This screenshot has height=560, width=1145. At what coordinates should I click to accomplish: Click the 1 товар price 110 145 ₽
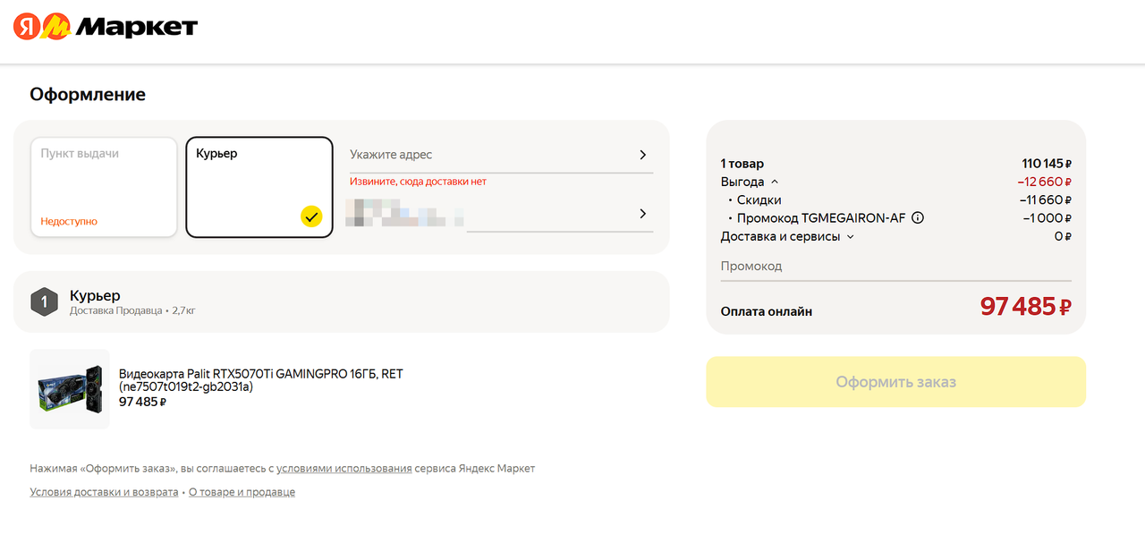1047,164
